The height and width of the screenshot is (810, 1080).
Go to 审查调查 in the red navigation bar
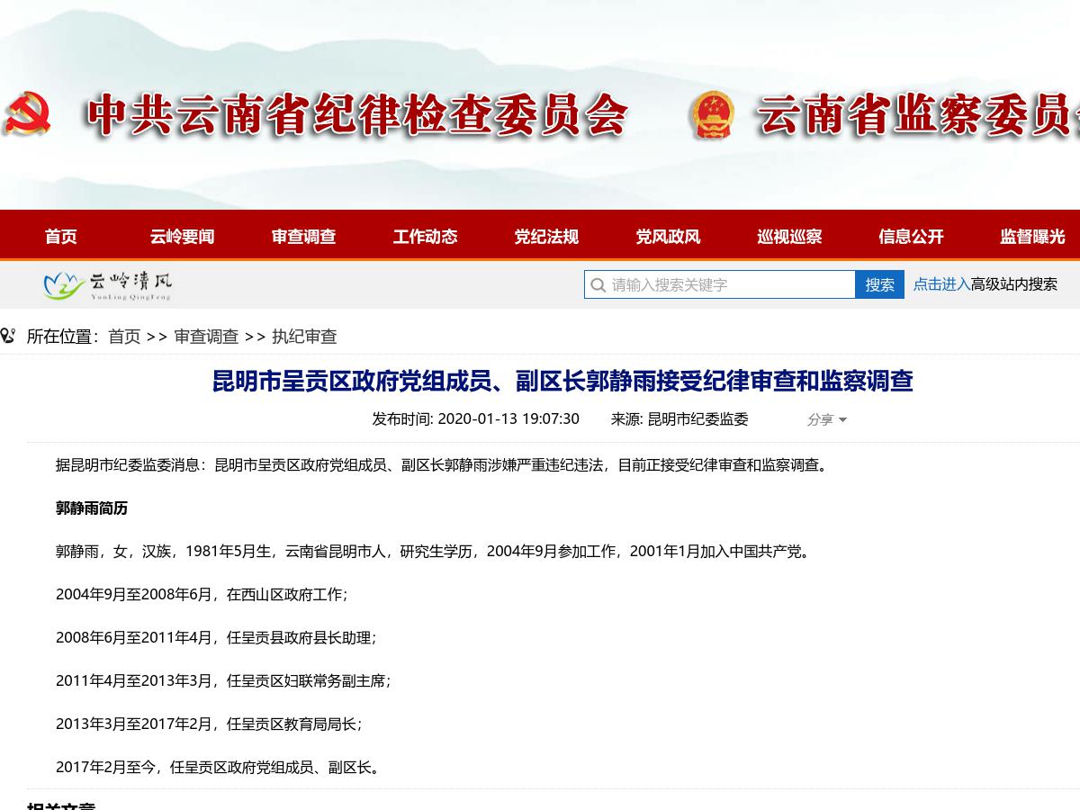tap(303, 237)
